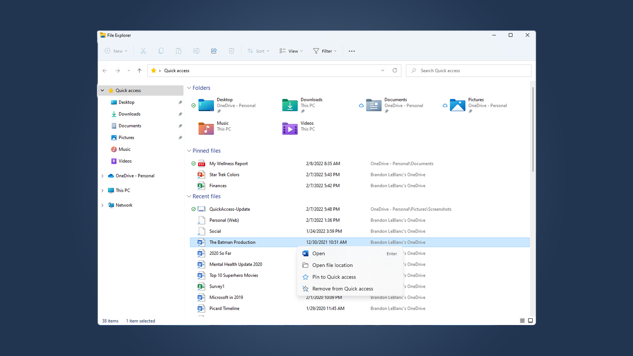Click the New button
The image size is (633, 356).
click(116, 51)
